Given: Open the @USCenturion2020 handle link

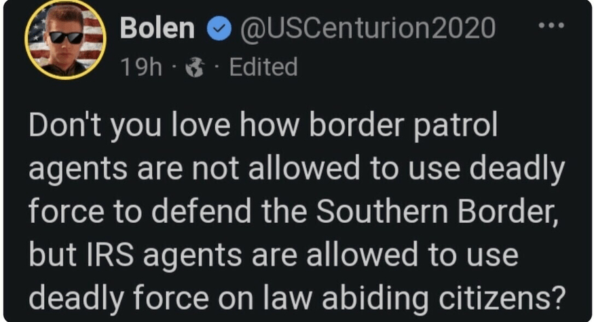Looking at the screenshot, I should pyautogui.click(x=368, y=29).
